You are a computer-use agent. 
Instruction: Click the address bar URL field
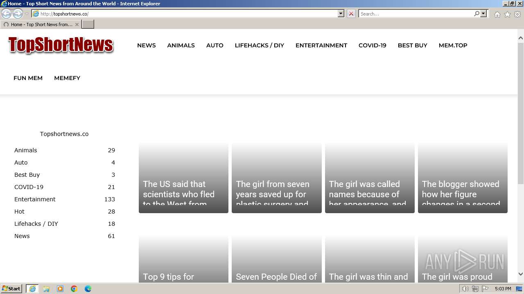tap(185, 13)
